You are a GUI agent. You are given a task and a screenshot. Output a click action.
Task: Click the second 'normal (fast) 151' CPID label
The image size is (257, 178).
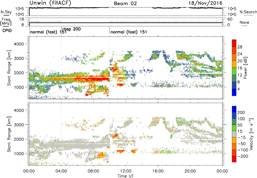[129, 32]
